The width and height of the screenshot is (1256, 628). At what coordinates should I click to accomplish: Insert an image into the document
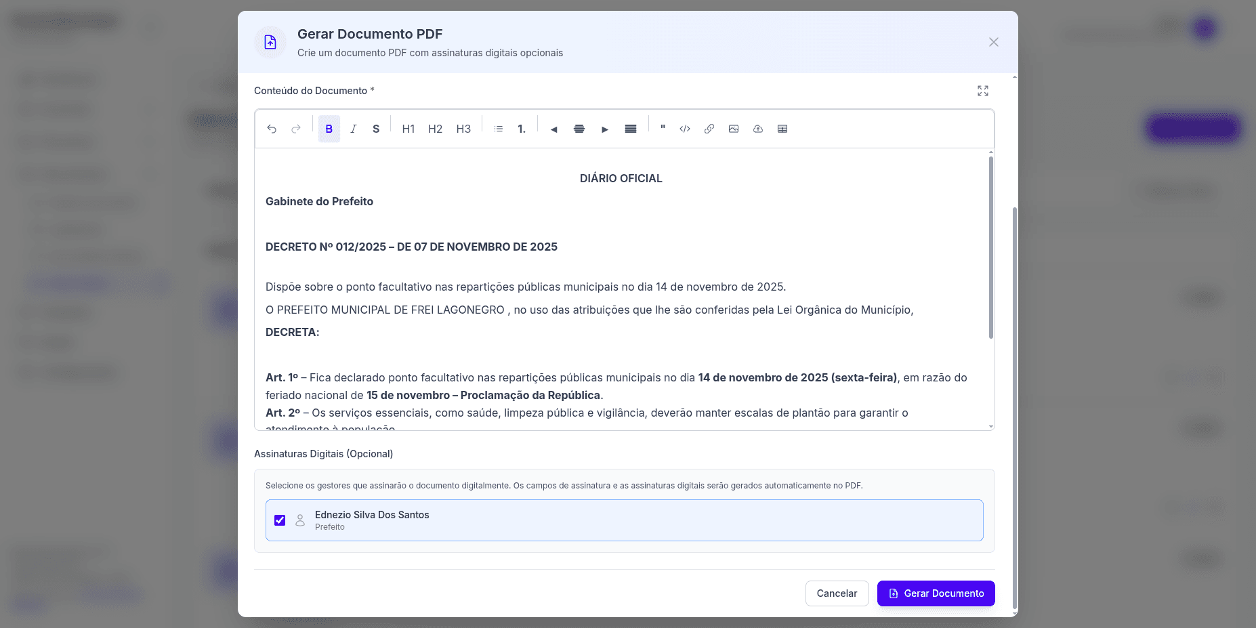pyautogui.click(x=734, y=129)
